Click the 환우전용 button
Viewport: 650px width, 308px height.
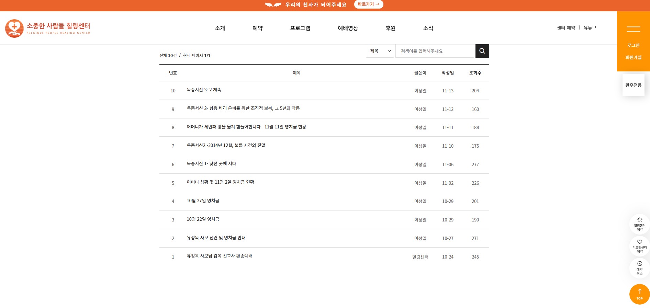633,85
